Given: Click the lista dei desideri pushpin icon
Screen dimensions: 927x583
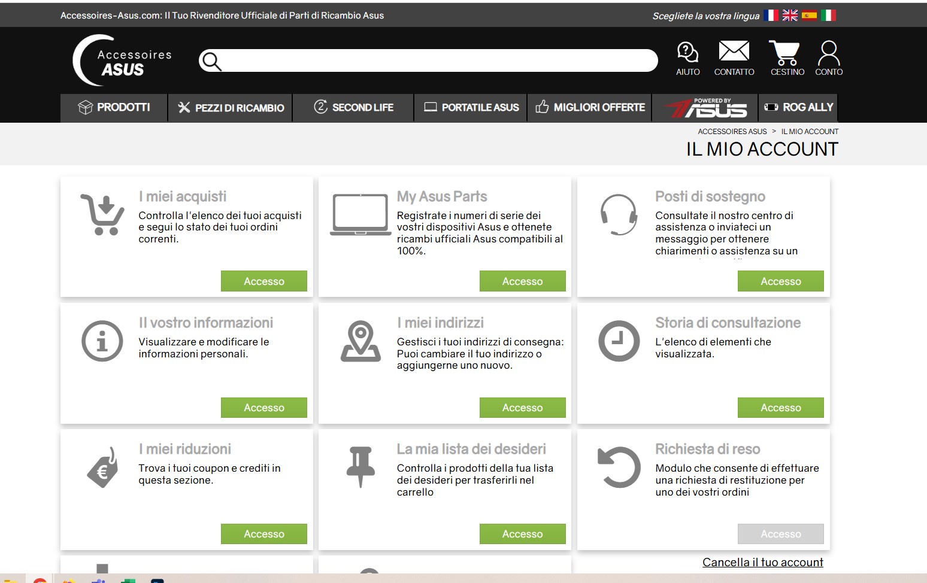Looking at the screenshot, I should pos(360,467).
